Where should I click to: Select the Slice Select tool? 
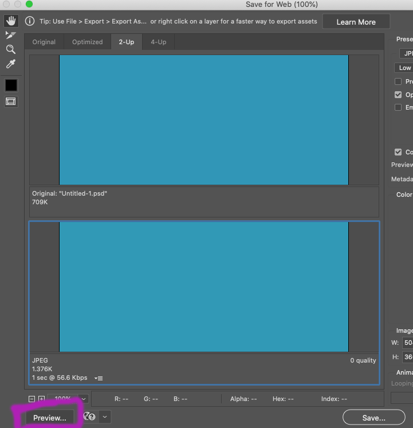tap(11, 35)
